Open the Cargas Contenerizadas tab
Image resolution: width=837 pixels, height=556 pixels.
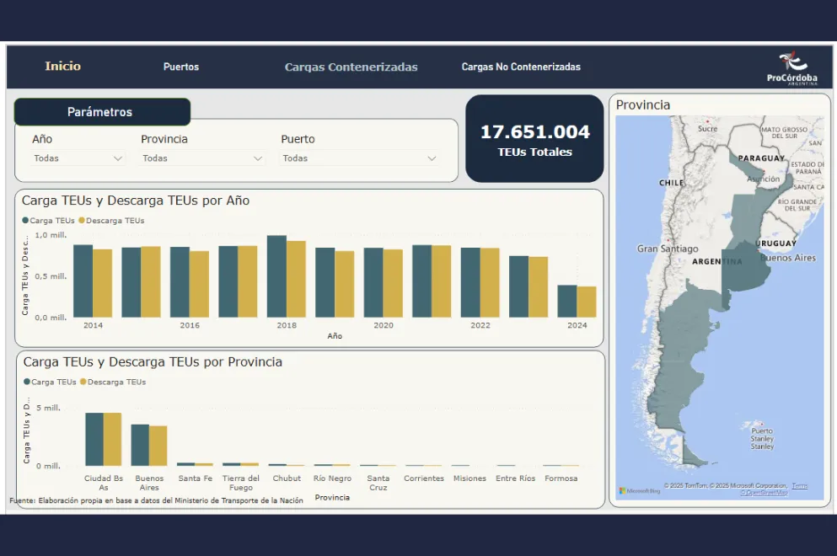tap(351, 67)
